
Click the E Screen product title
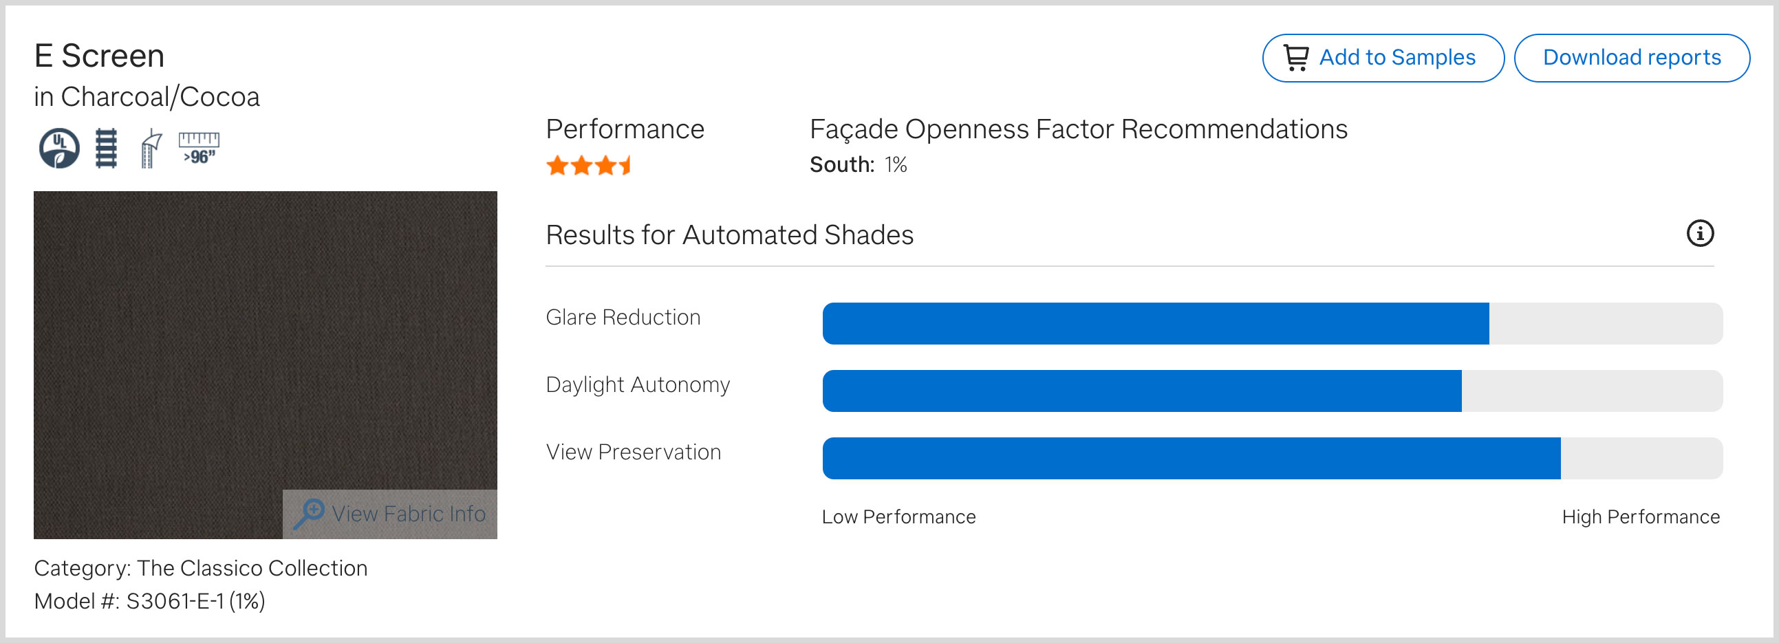(x=100, y=56)
